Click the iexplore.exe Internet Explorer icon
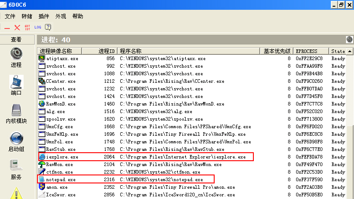The image size is (354, 199). pyautogui.click(x=42, y=157)
